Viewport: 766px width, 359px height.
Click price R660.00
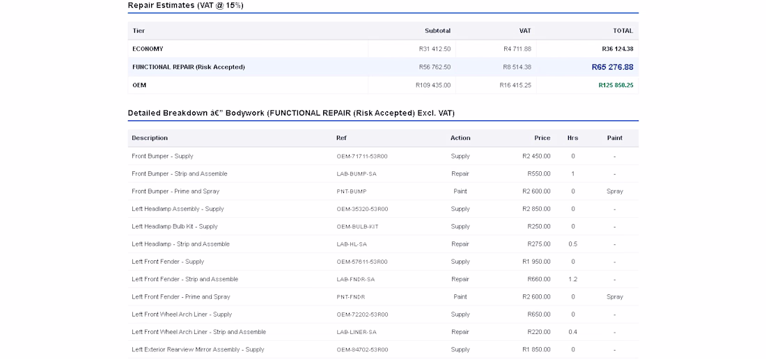539,279
